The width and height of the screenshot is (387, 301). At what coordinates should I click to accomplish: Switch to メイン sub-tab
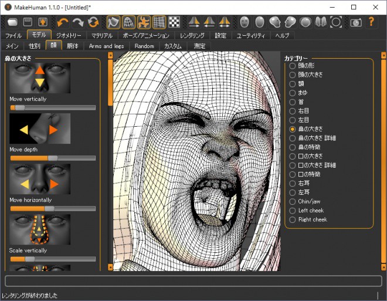pos(12,46)
